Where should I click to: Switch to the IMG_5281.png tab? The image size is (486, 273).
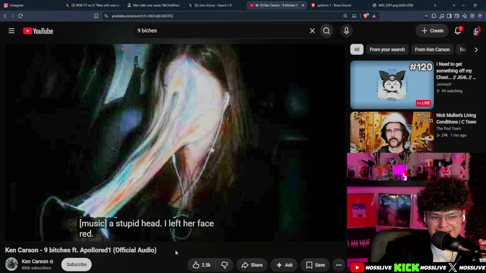coord(400,5)
